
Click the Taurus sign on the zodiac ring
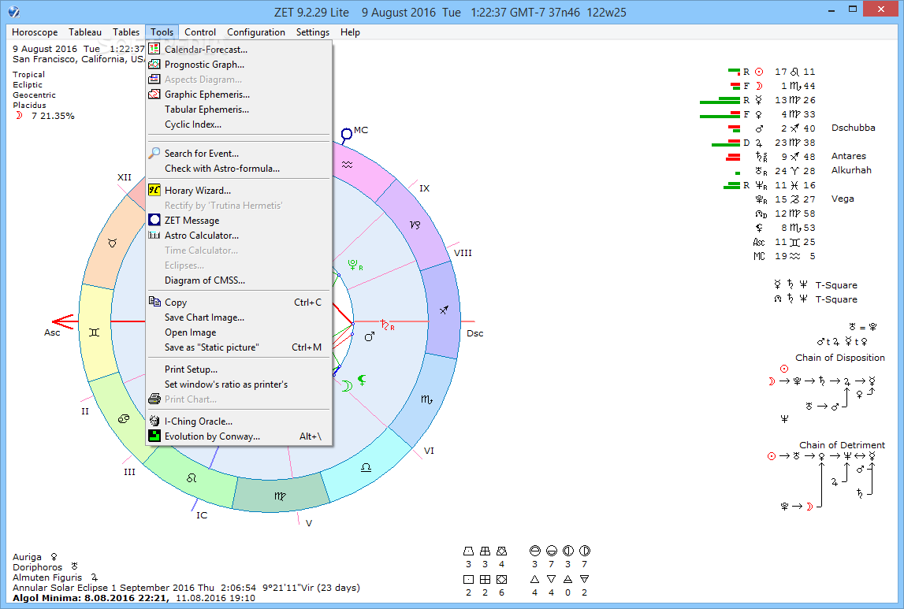(x=113, y=243)
